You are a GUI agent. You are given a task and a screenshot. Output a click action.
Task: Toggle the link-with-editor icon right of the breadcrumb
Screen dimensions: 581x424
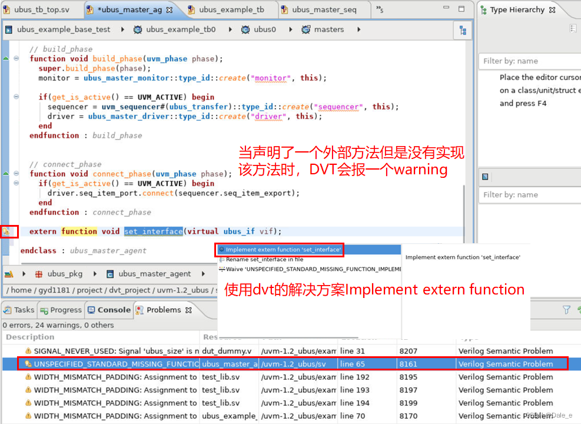click(462, 29)
